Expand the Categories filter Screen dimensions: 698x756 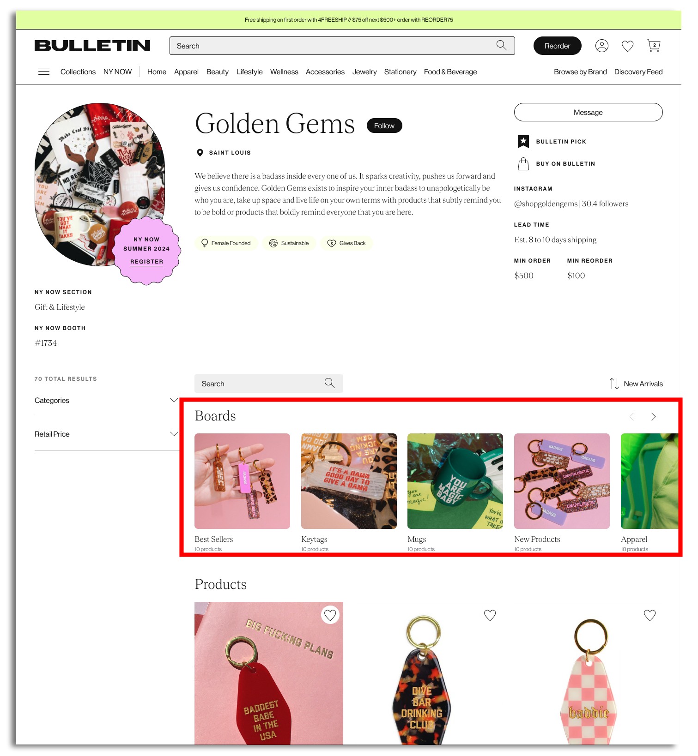(x=106, y=400)
